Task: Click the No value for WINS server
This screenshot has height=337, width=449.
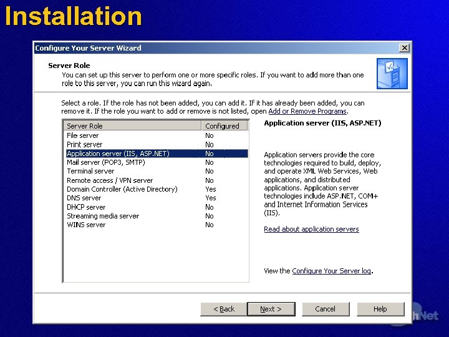Action: click(210, 225)
